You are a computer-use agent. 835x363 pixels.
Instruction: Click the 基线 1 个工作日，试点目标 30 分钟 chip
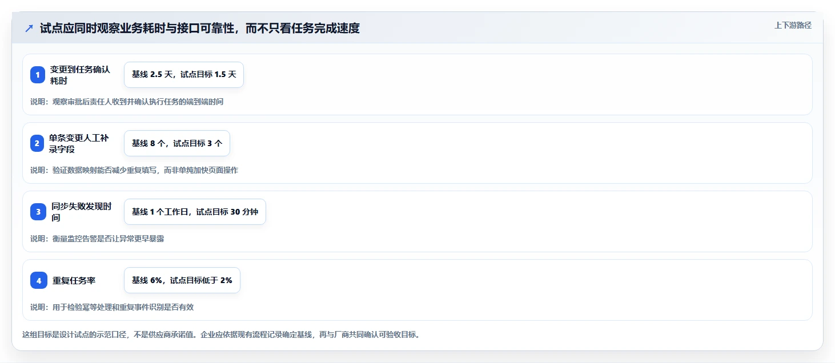pyautogui.click(x=195, y=212)
